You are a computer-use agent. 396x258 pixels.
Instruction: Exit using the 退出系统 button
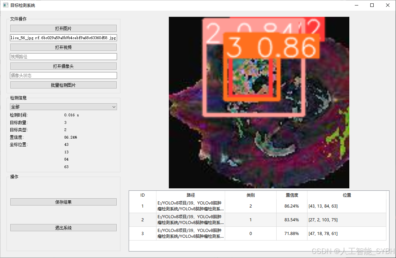[63, 228]
